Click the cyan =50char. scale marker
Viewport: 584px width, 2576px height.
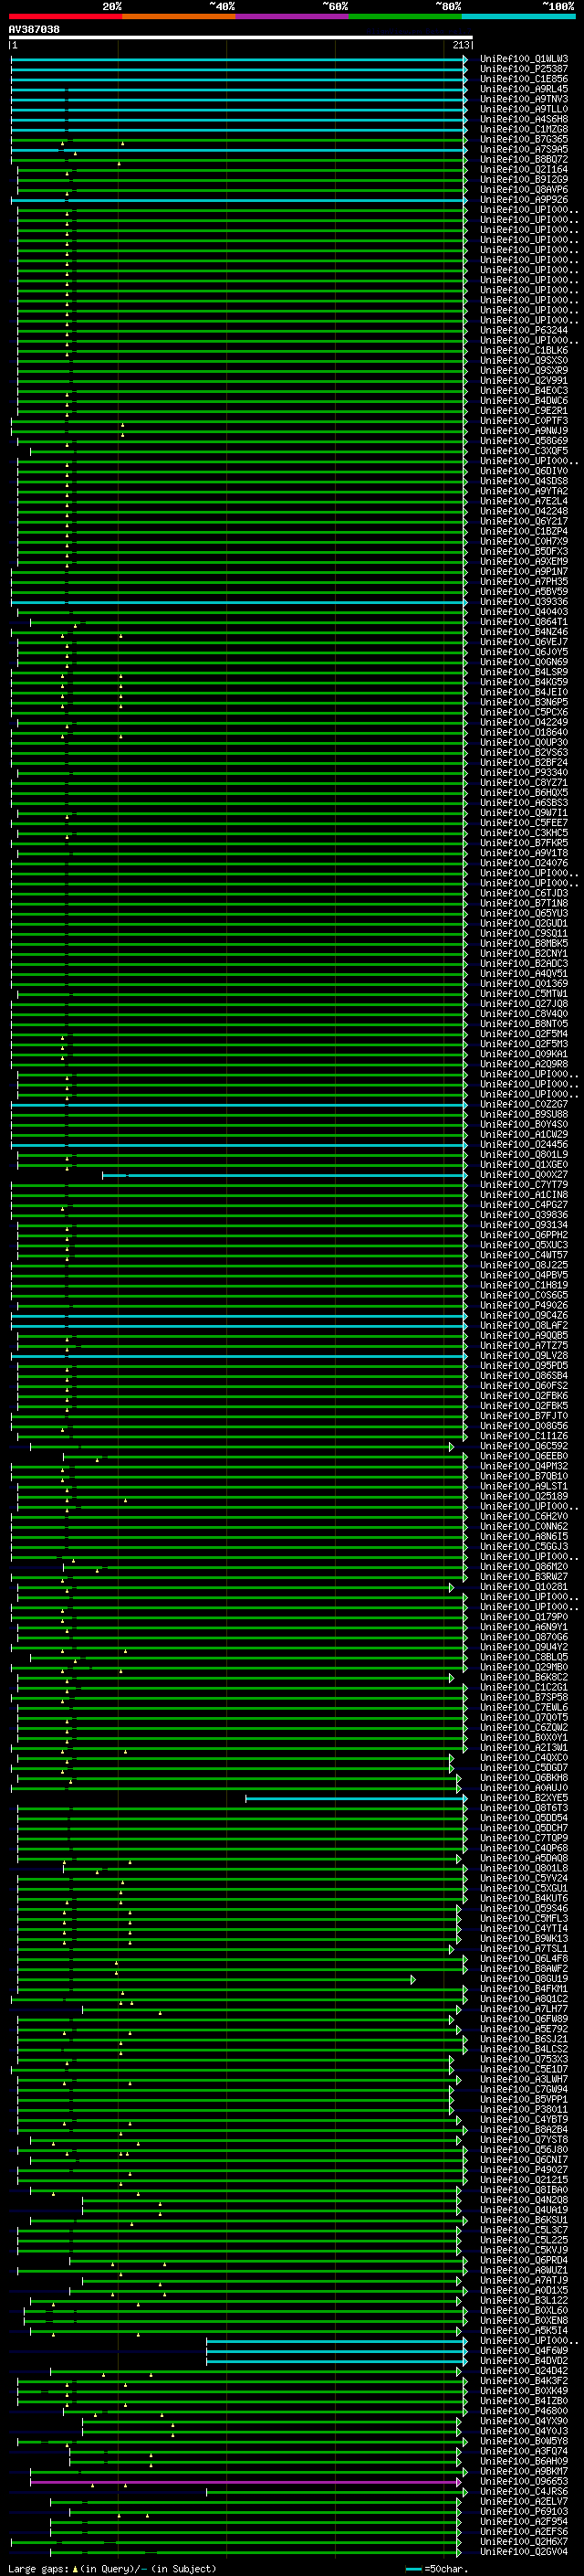pyautogui.click(x=413, y=2569)
